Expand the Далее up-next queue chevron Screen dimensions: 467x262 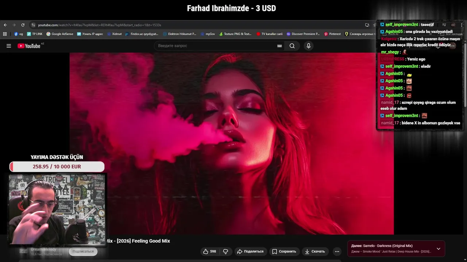[x=439, y=249]
